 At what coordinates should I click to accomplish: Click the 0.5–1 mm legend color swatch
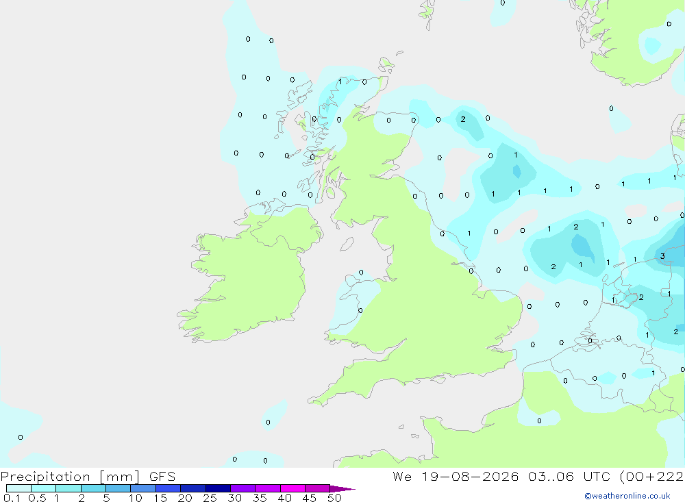click(44, 488)
